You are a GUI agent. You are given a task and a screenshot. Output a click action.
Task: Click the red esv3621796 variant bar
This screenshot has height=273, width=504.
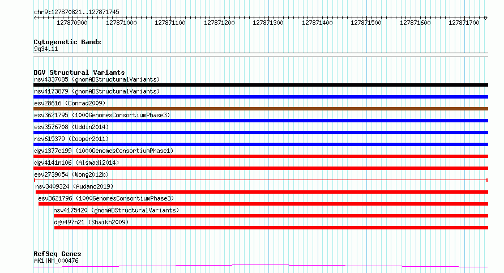263,204
